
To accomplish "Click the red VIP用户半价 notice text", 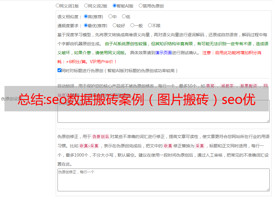I will (x=103, y=62).
